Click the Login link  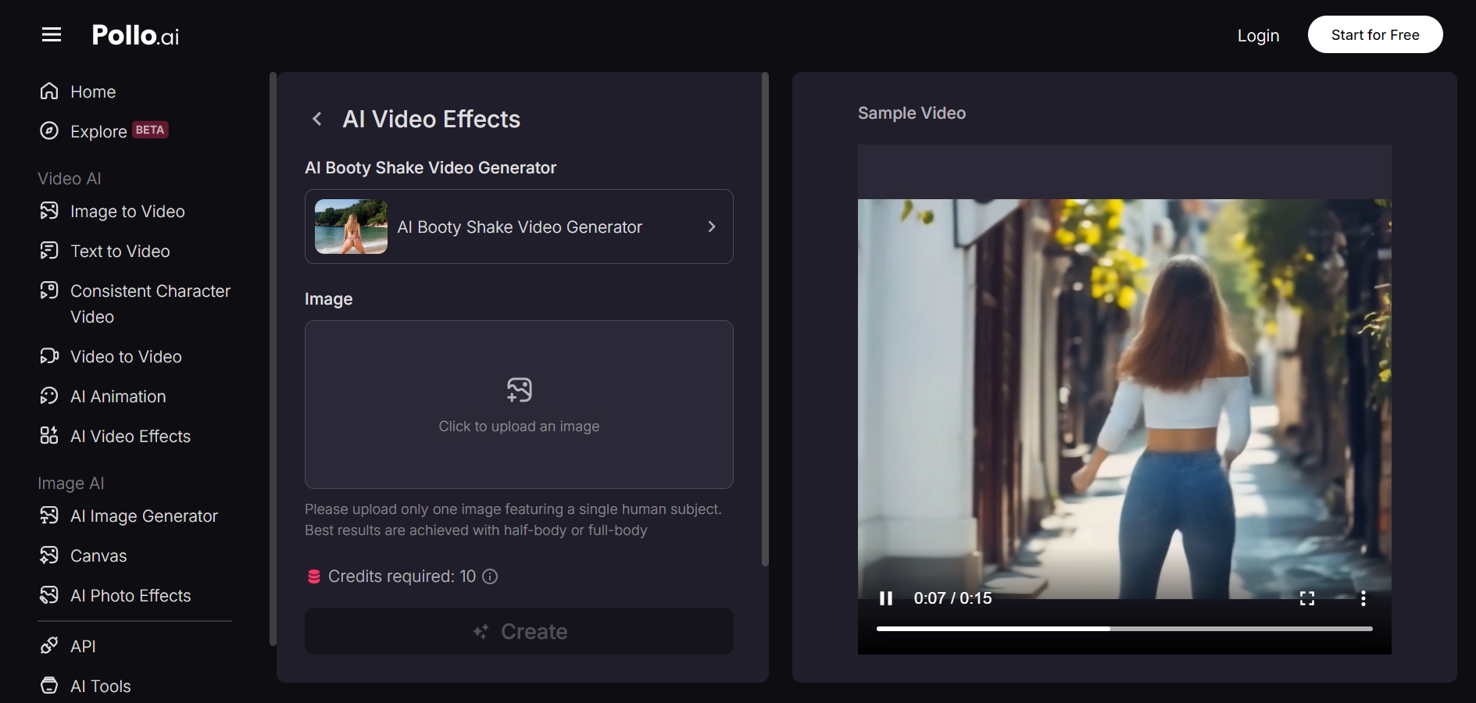(x=1258, y=35)
